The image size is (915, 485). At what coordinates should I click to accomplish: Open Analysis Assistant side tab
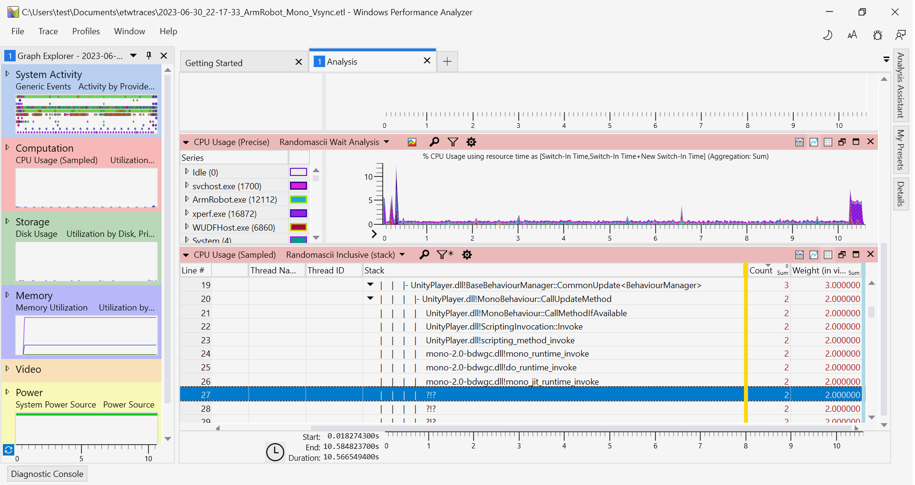point(901,86)
